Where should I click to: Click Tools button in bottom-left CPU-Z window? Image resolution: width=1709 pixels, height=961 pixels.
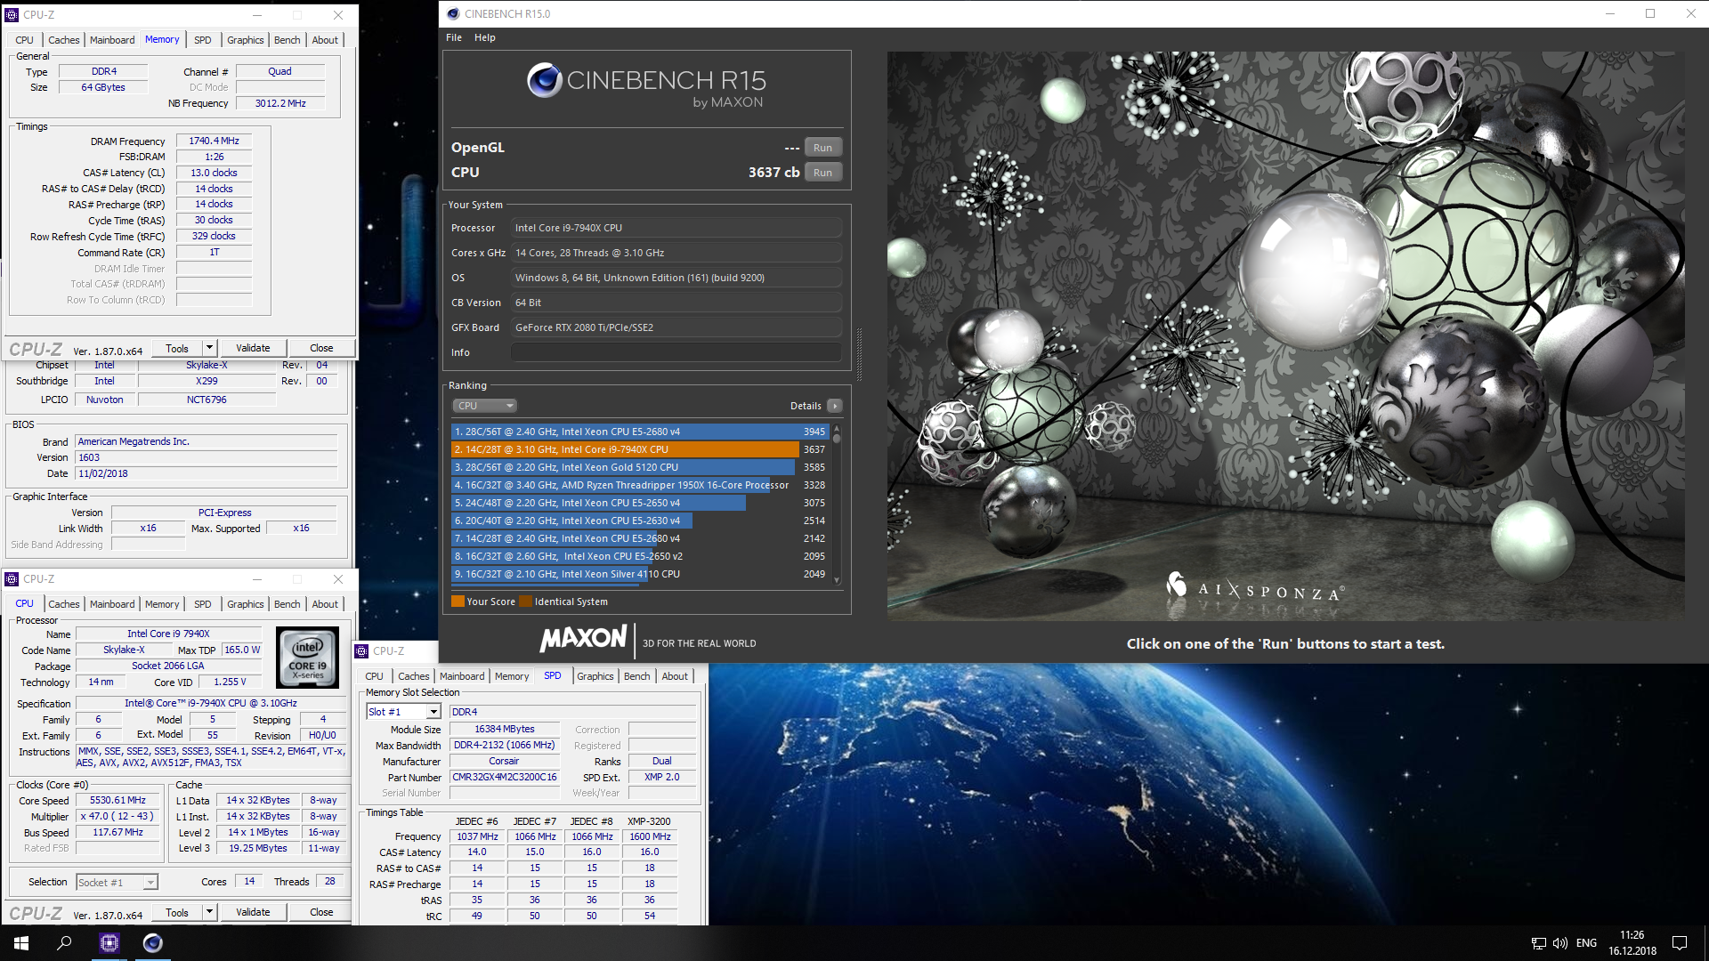click(x=177, y=913)
